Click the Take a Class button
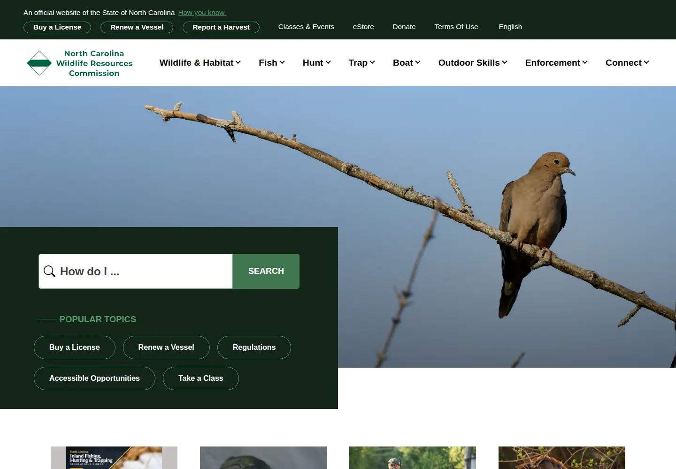The height and width of the screenshot is (469, 676). (201, 378)
